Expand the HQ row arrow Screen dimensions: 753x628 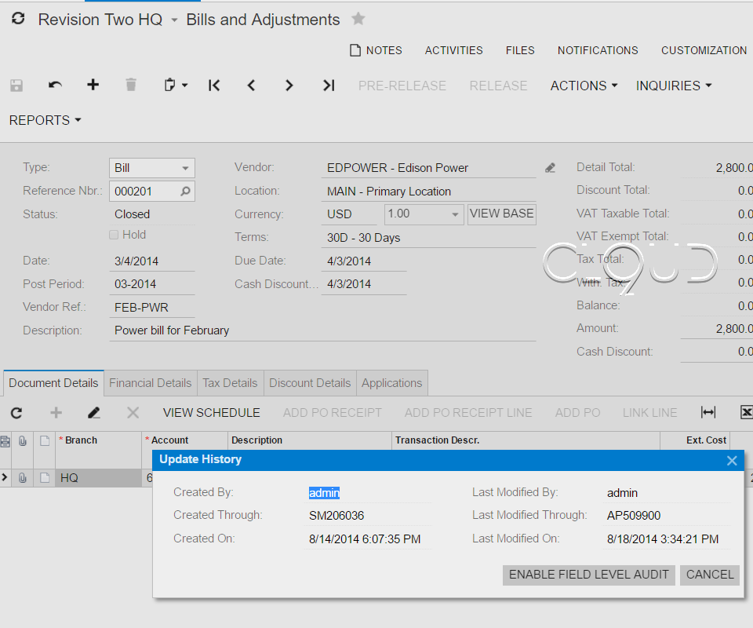click(x=5, y=477)
